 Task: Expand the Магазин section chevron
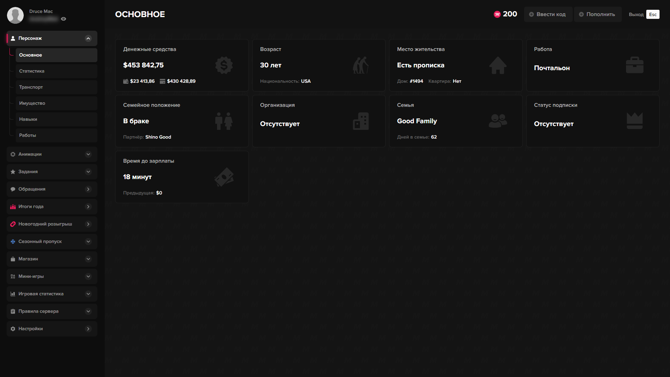pos(88,259)
